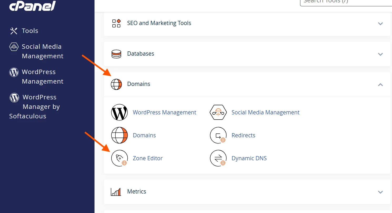Expand the Metrics section
The width and height of the screenshot is (392, 213).
point(380,192)
